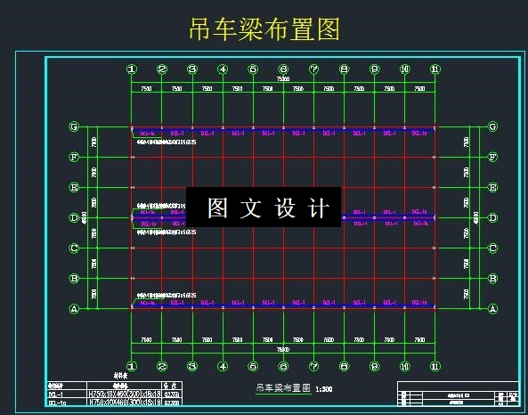Select axis bubble 2 above the plan
This screenshot has width=528, height=415.
click(162, 69)
